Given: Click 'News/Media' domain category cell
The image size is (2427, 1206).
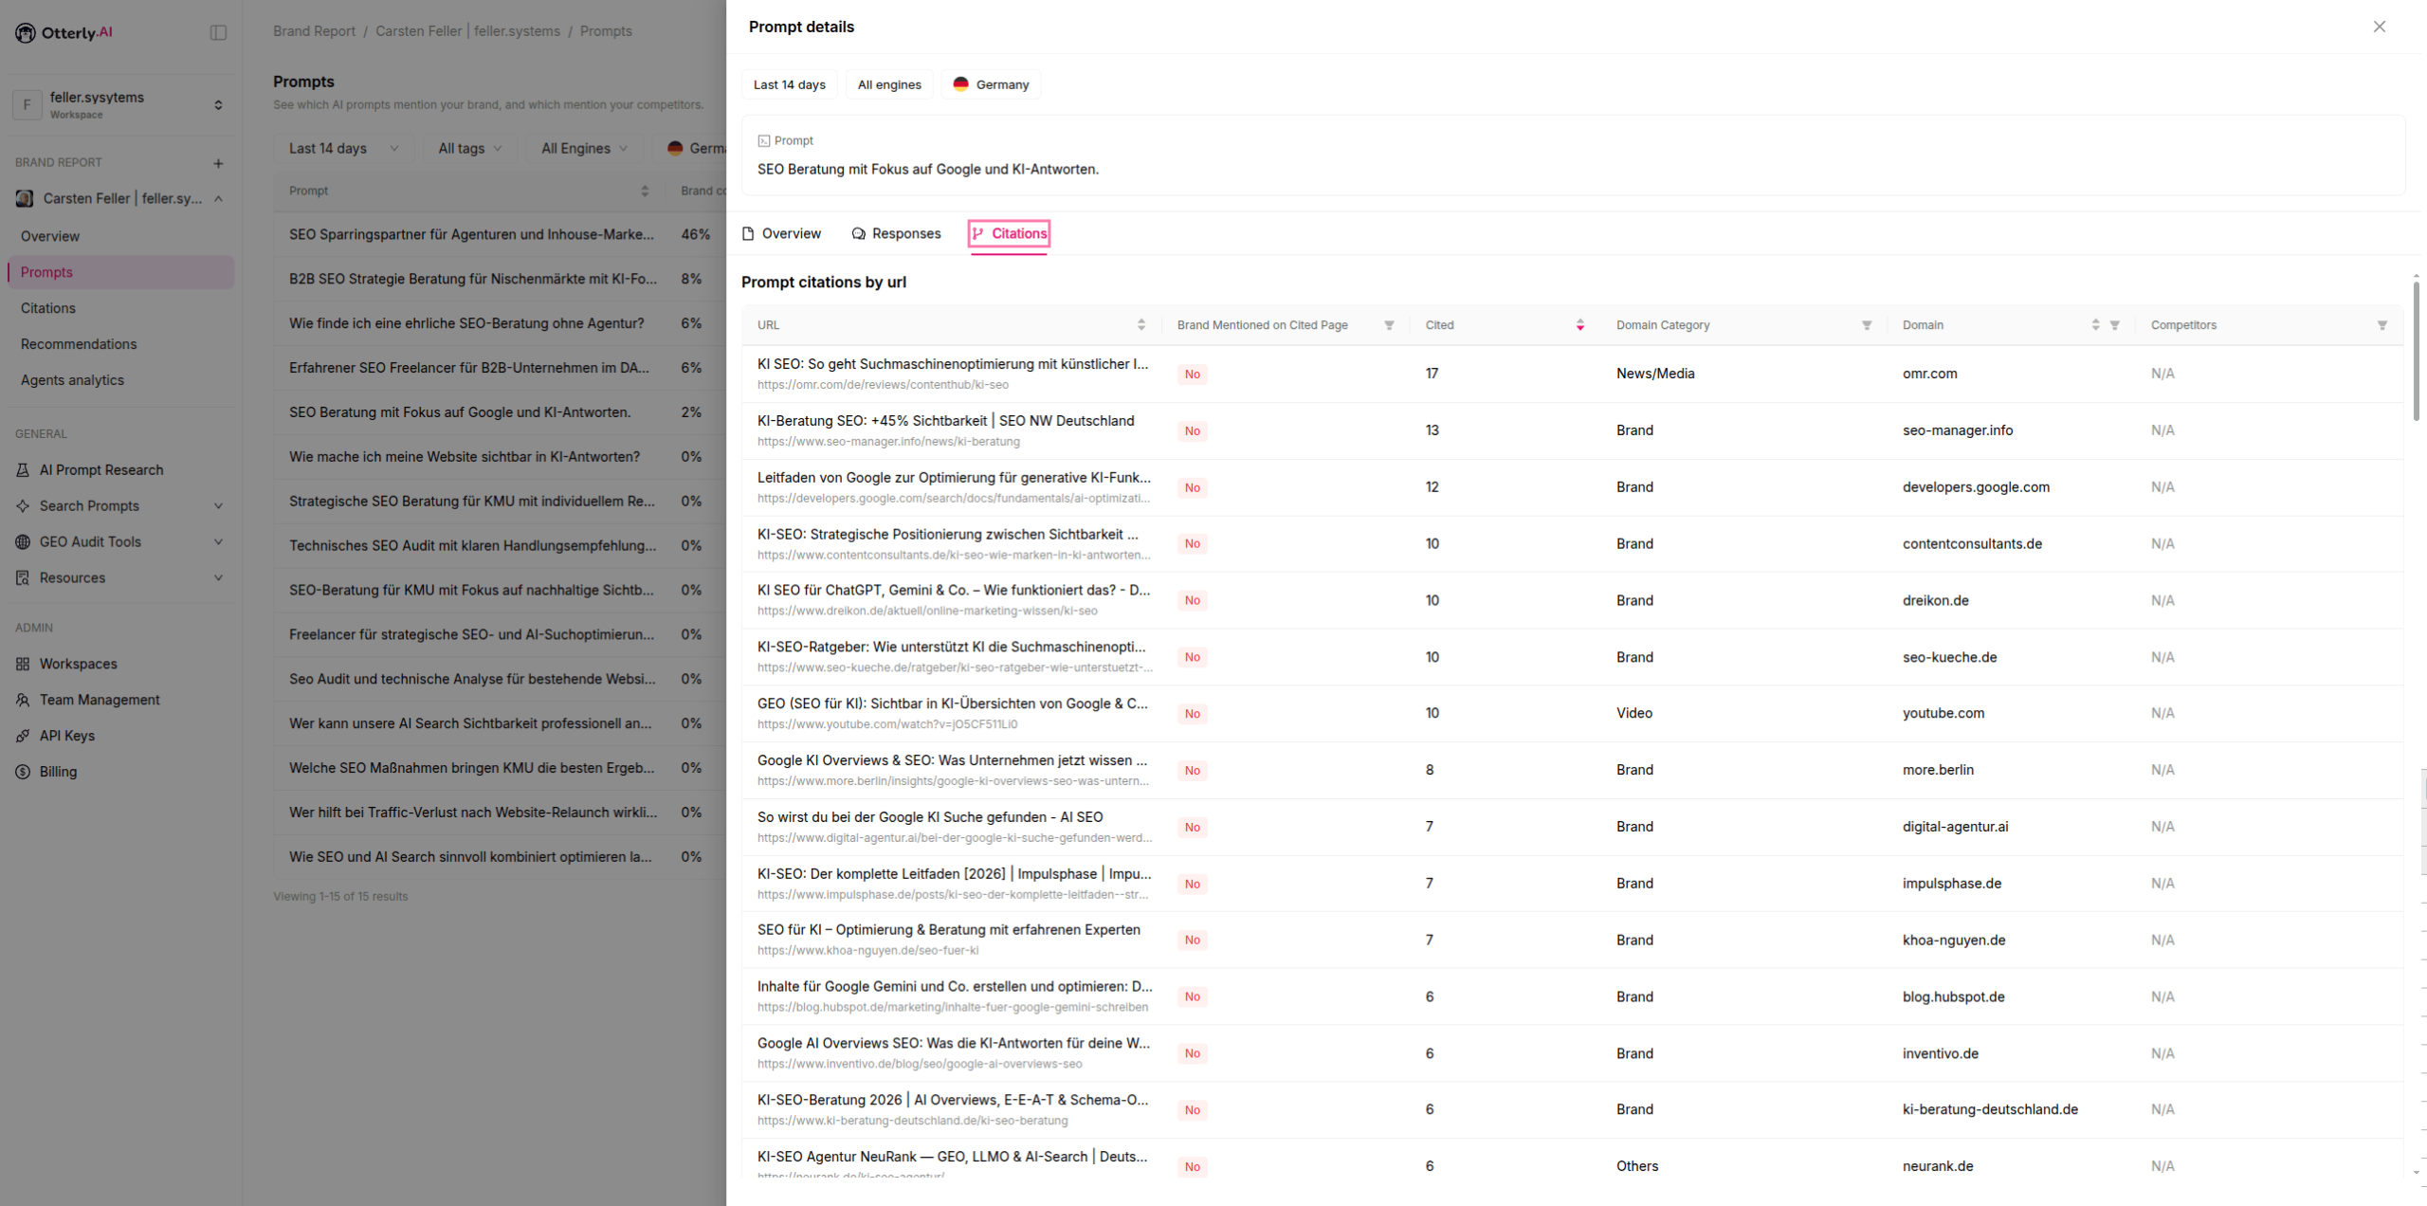Looking at the screenshot, I should 1655,375.
